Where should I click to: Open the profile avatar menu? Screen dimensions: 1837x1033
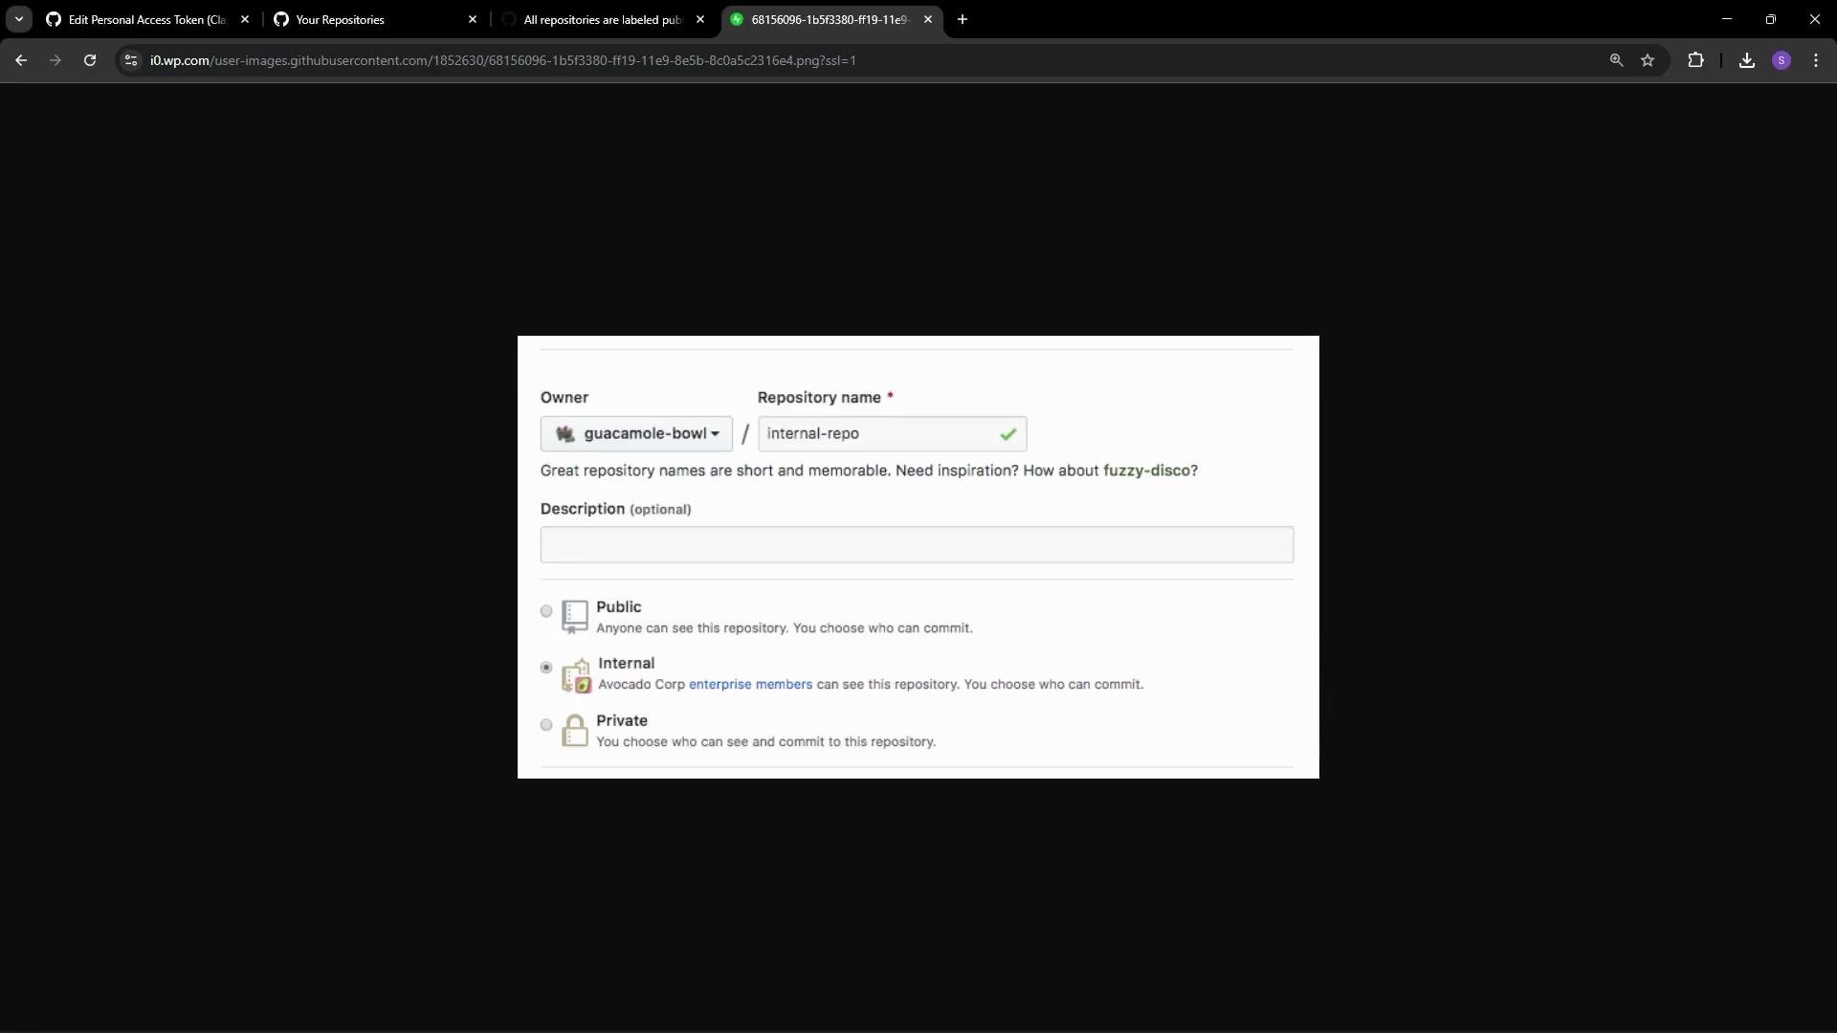coord(1782,60)
